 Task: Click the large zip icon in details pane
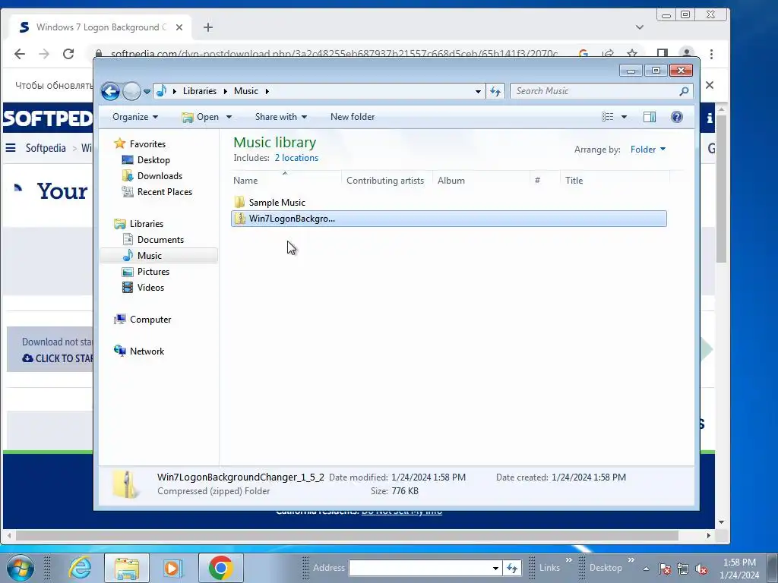click(x=126, y=484)
